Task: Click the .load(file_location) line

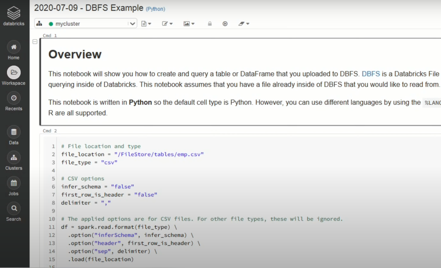Action: point(100,259)
